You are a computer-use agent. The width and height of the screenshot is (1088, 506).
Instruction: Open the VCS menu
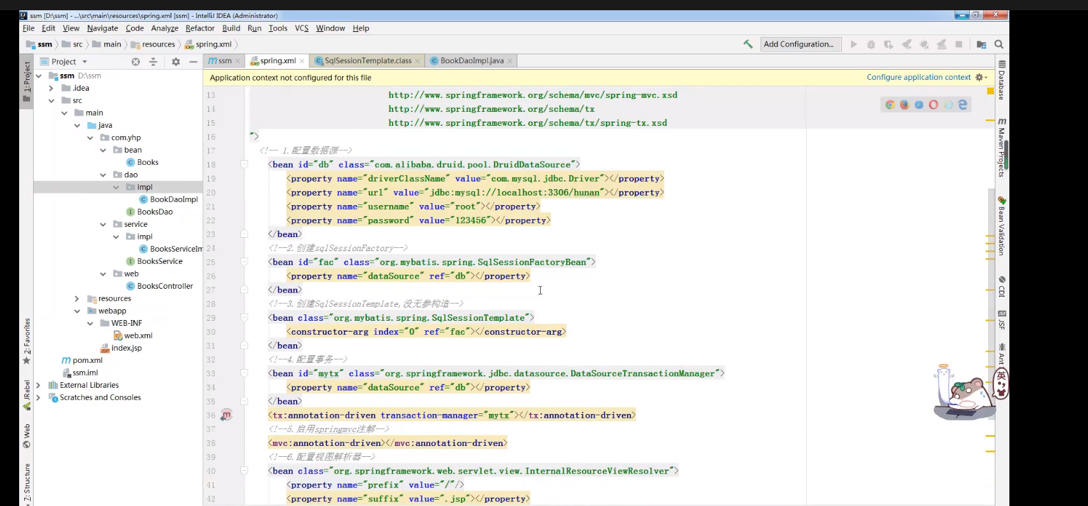302,28
